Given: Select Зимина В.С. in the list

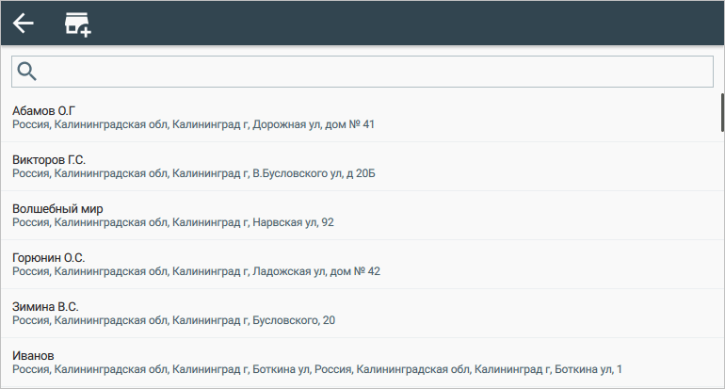Looking at the screenshot, I should [x=45, y=306].
